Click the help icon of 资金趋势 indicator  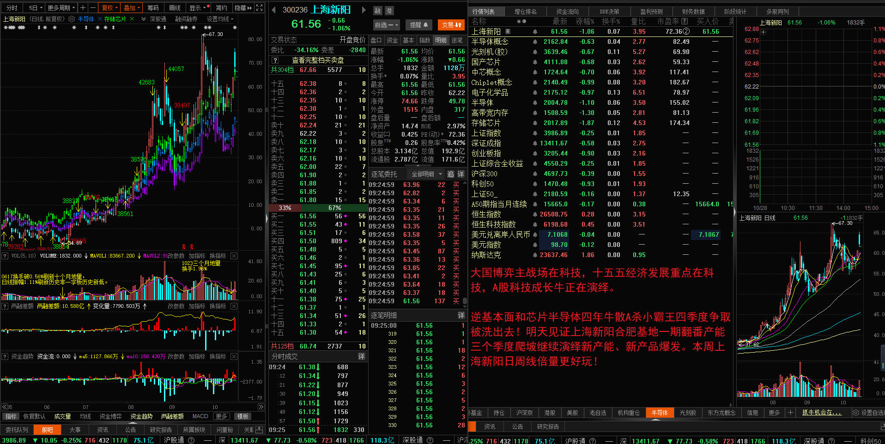5,356
